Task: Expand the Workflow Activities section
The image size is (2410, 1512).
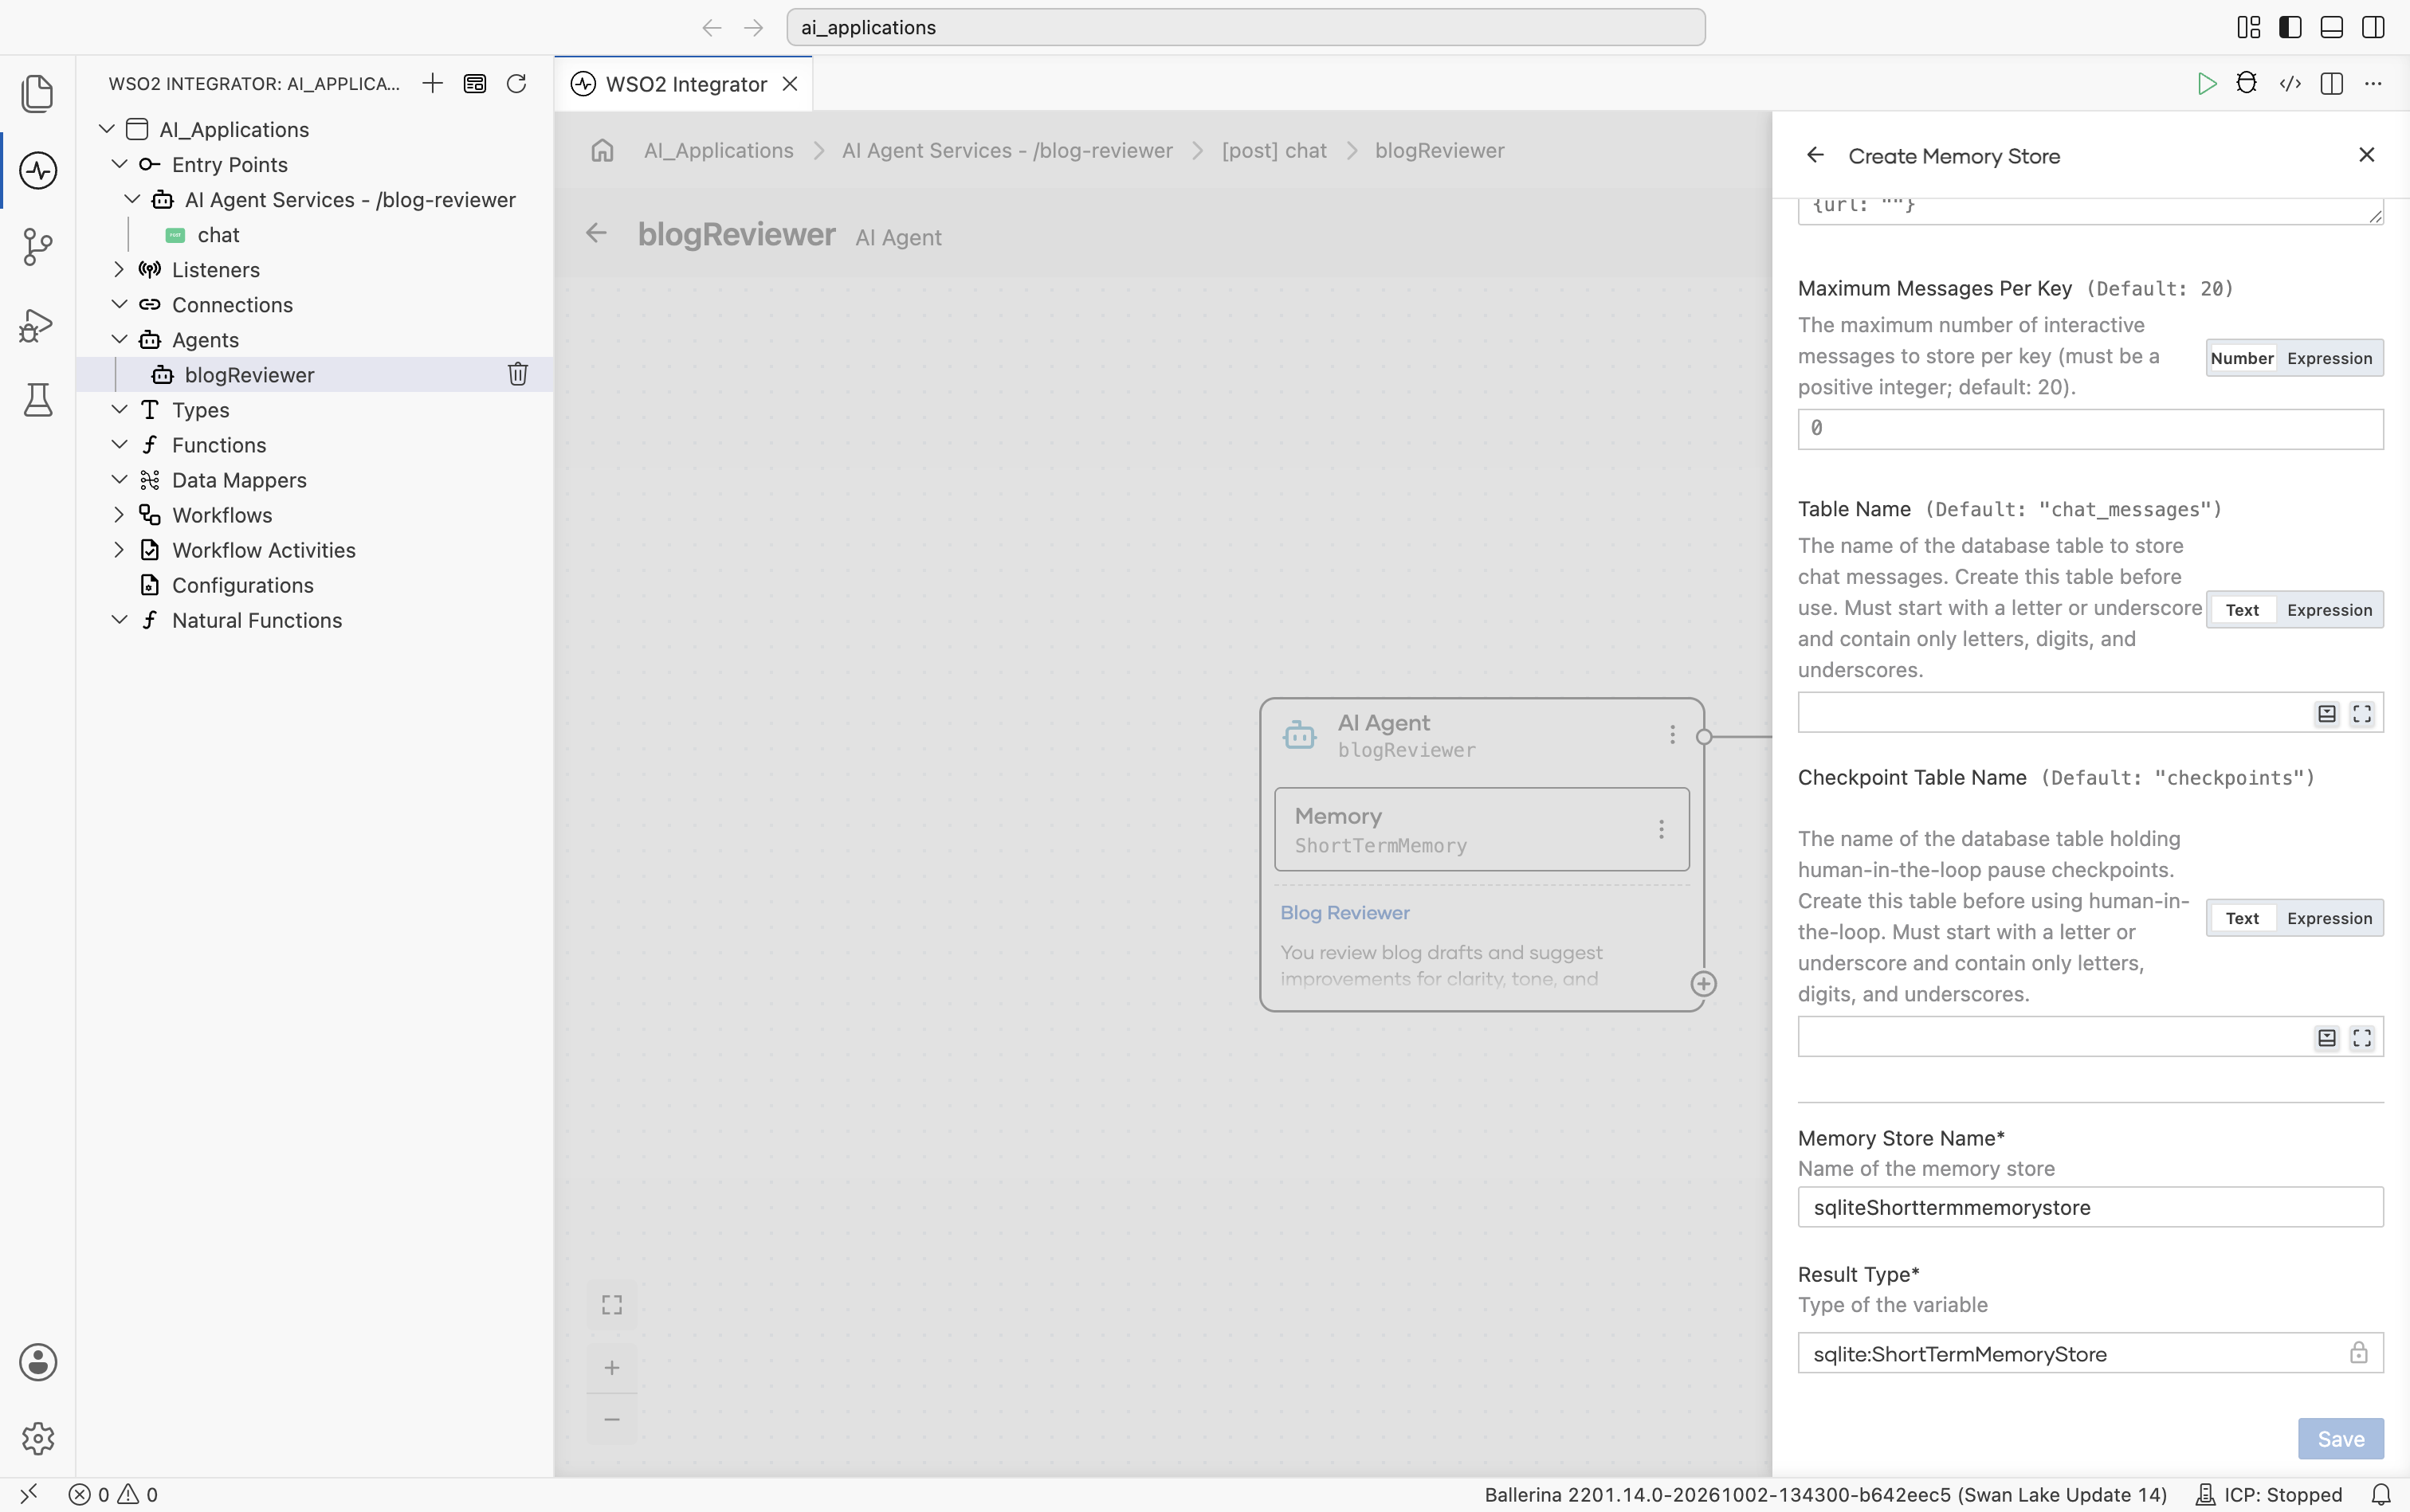Action: pos(119,549)
